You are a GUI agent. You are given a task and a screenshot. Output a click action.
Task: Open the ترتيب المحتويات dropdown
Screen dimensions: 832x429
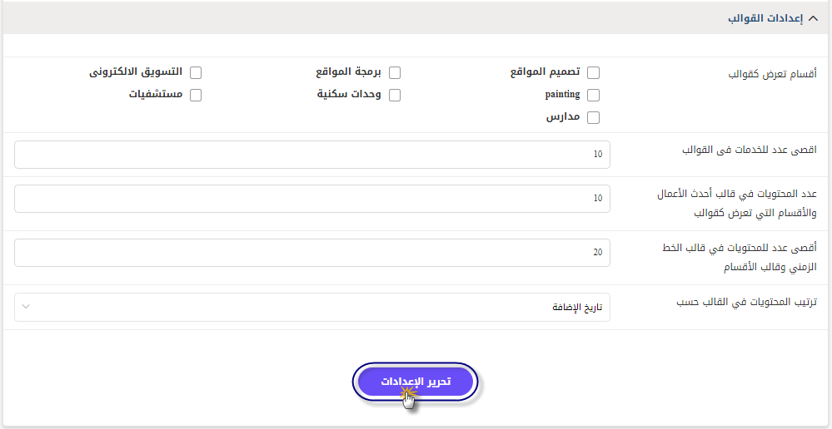pos(312,307)
